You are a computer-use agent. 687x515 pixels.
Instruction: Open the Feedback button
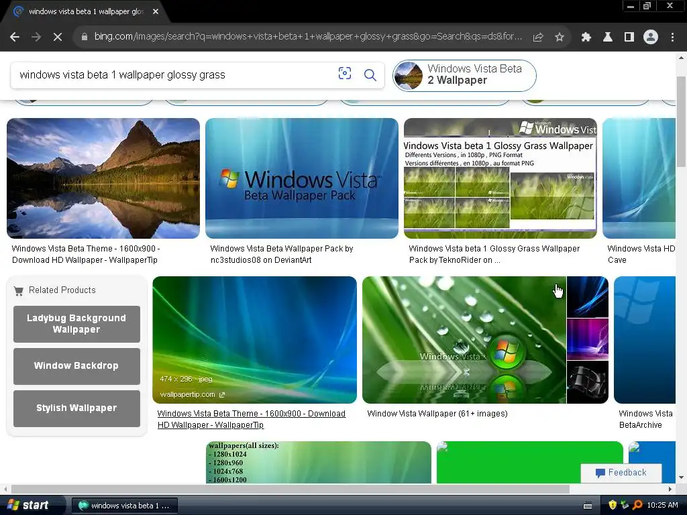click(x=621, y=473)
